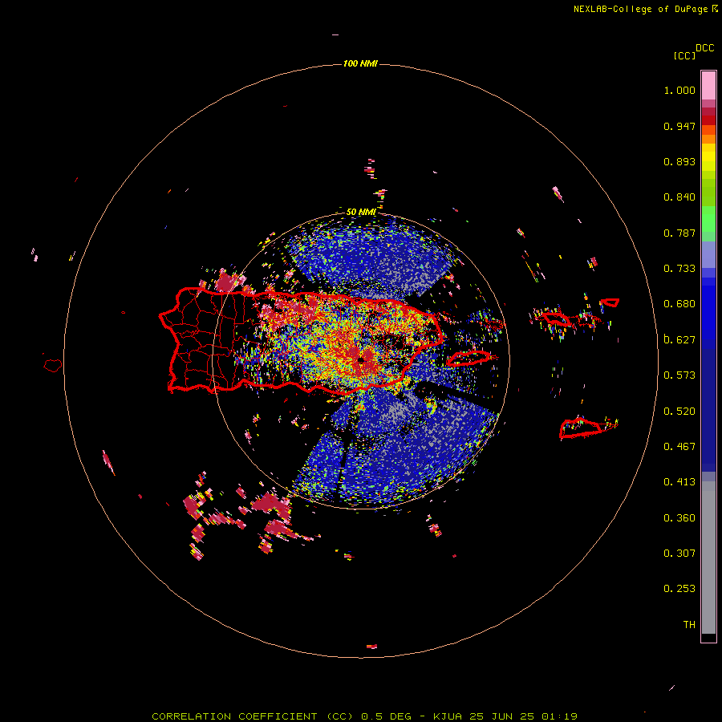Select the 0.787 scale value
Viewport: 722px width, 722px height.
tap(679, 233)
